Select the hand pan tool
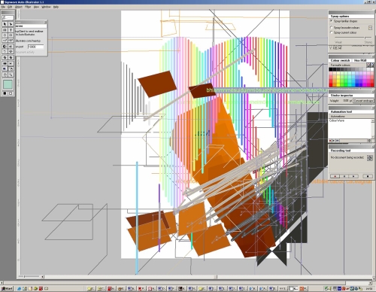This screenshot has height=292, width=376. click(x=5, y=75)
